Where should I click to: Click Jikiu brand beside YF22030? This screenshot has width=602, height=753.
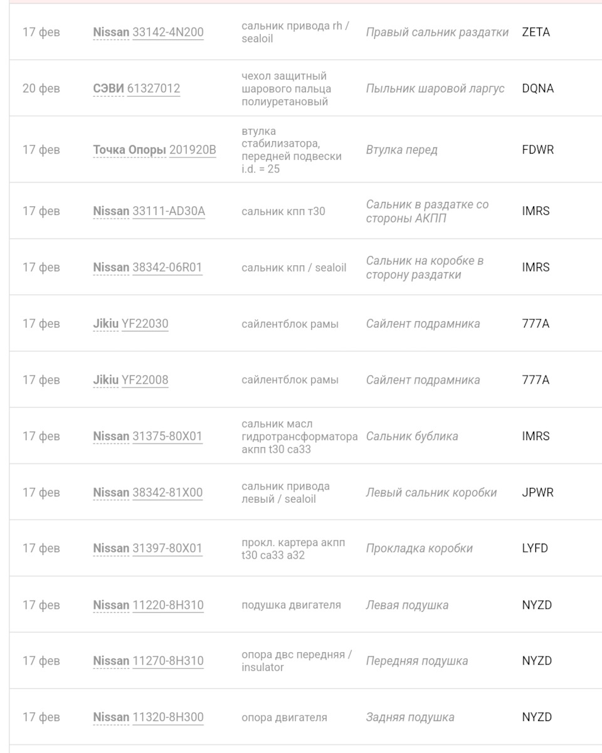pos(105,324)
